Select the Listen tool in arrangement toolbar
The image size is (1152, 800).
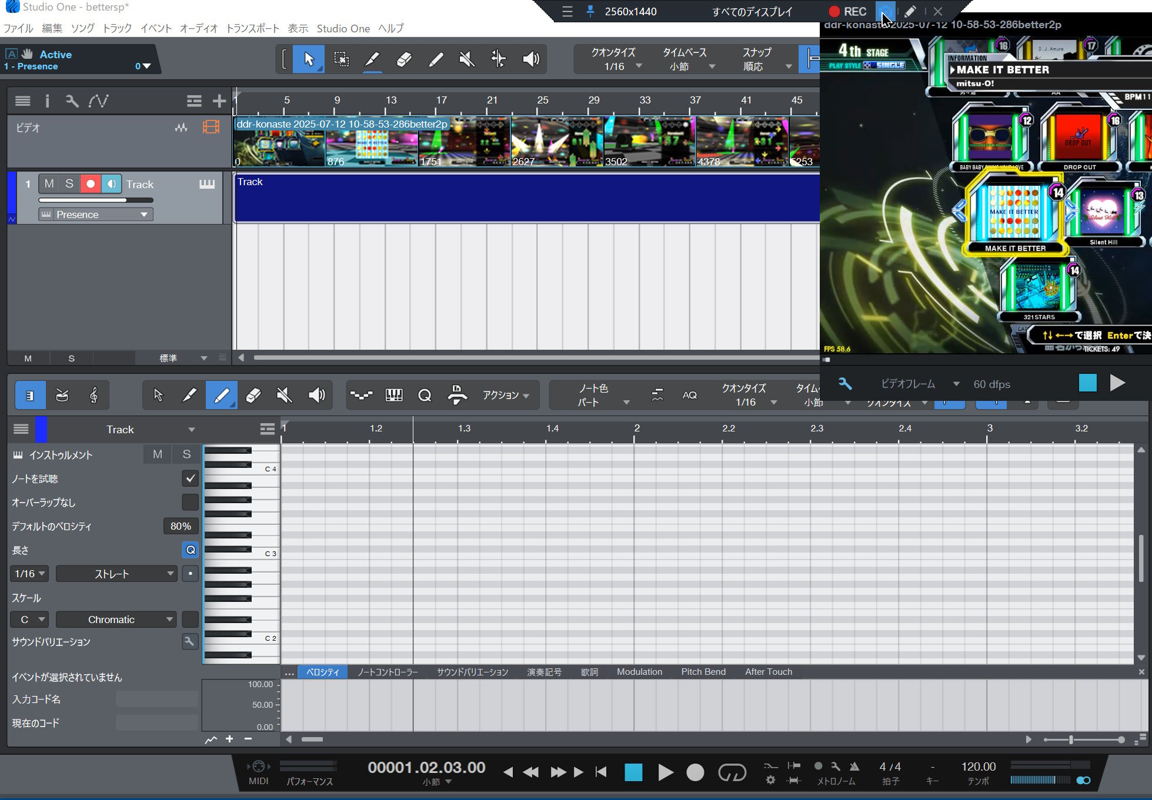531,59
